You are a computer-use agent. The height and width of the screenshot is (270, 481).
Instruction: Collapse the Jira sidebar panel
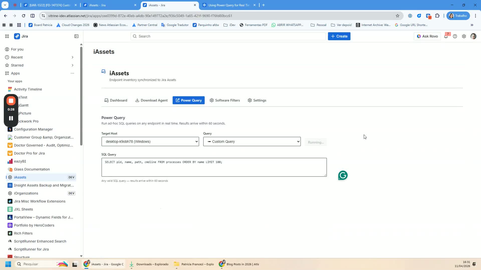76,36
